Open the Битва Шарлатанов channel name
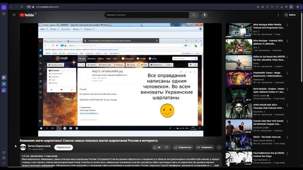This screenshot has width=303, height=170. tap(39, 146)
